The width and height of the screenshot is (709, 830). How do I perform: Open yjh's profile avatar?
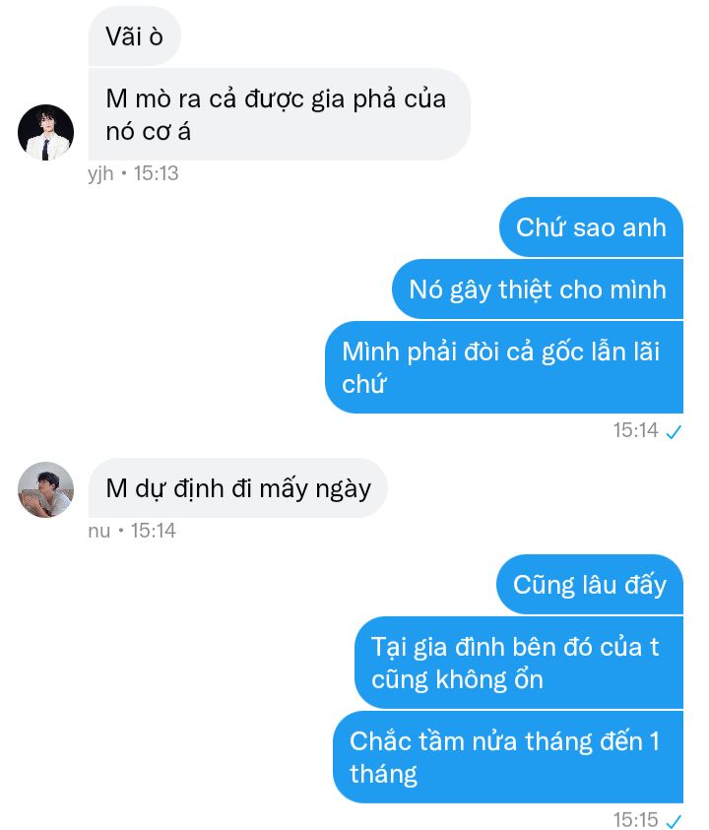(x=45, y=132)
